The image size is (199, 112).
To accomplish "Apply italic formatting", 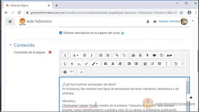I will [x=91, y=55].
